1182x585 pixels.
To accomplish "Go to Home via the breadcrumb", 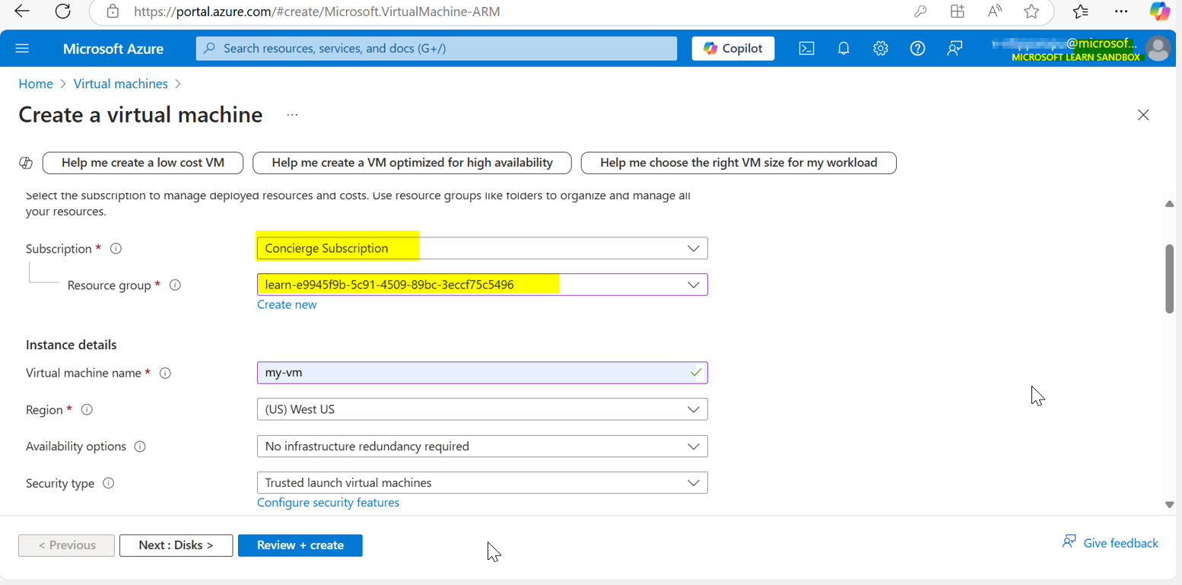I will tap(36, 84).
